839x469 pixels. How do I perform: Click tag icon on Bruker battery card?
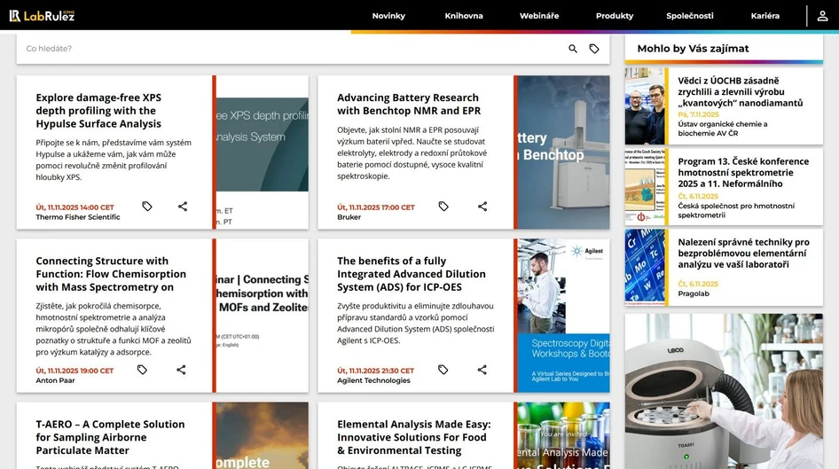point(443,207)
